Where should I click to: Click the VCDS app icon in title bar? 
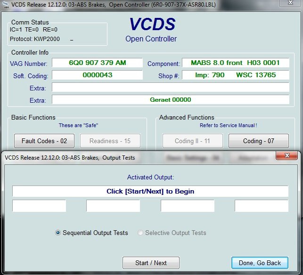click(5, 5)
